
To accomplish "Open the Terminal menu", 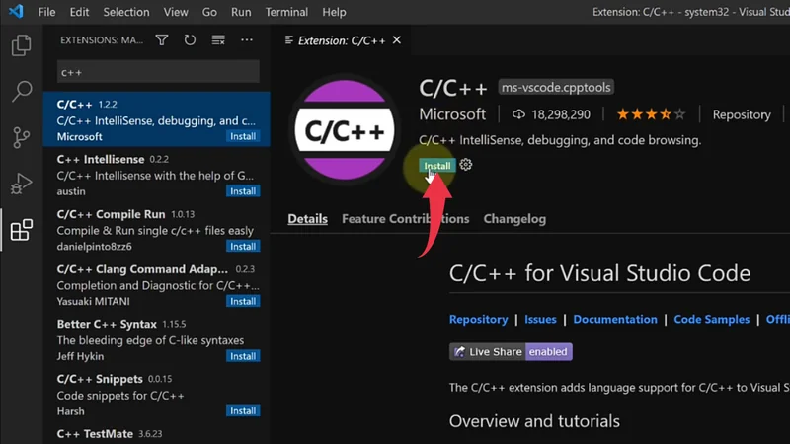I will 286,12.
